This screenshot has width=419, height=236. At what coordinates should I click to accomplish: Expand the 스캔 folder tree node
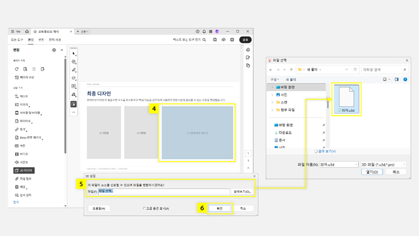pos(272,102)
